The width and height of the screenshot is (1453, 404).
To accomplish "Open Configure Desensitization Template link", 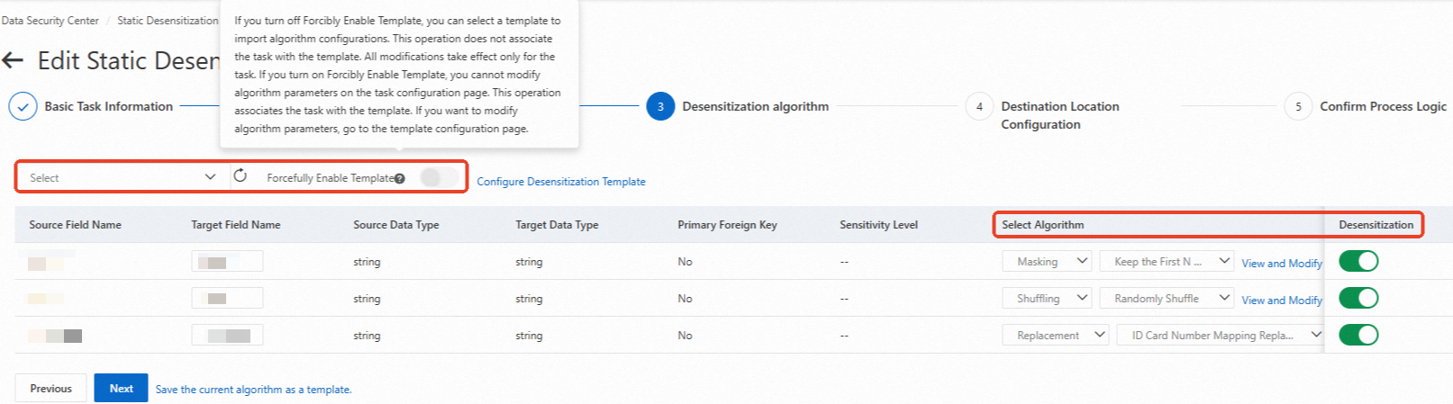I will pyautogui.click(x=561, y=182).
